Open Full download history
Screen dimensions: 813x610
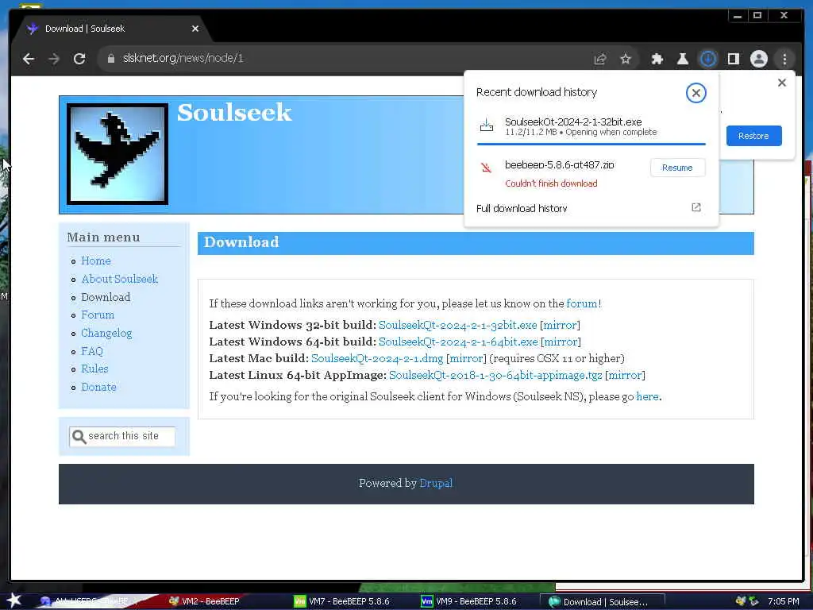(x=522, y=208)
